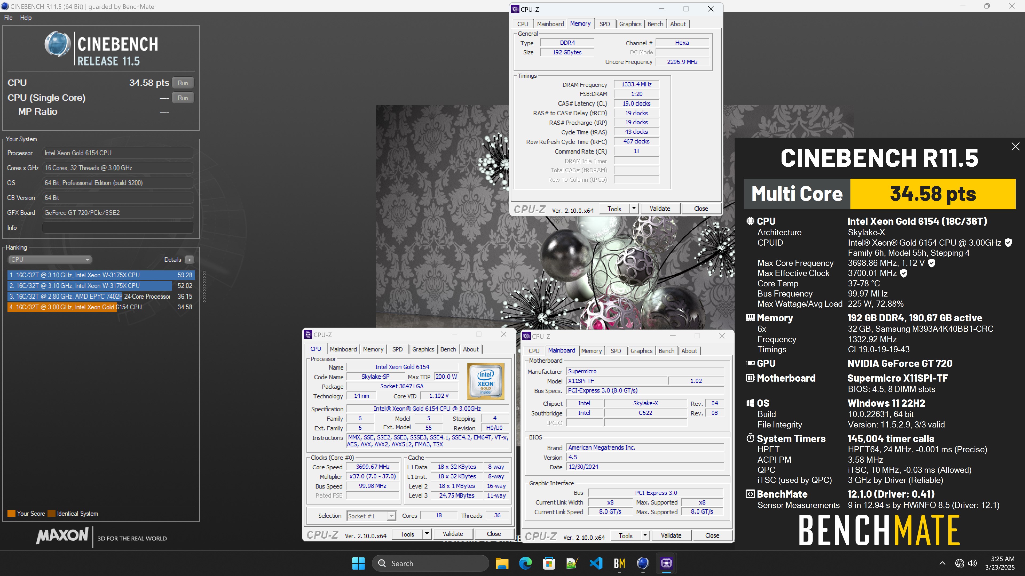Click verified shield beside Max Core Frequency
This screenshot has width=1025, height=576.
point(932,263)
